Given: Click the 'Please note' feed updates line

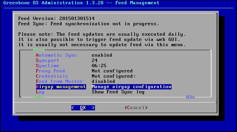Looking at the screenshot, I should (x=102, y=34).
